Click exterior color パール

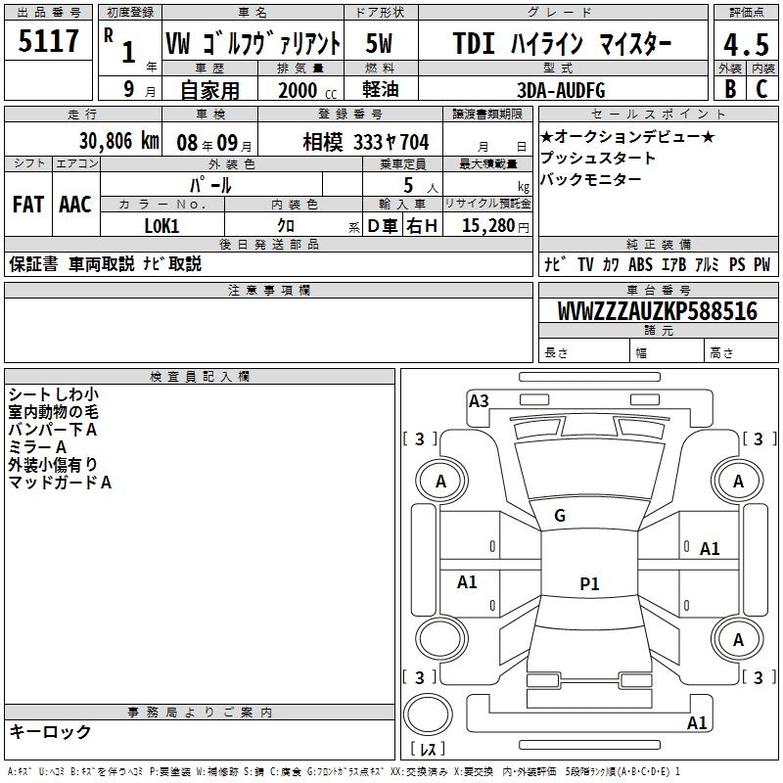click(x=210, y=185)
